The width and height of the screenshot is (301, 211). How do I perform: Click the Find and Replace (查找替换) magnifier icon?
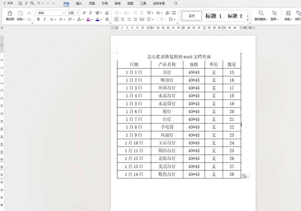[x=261, y=13]
